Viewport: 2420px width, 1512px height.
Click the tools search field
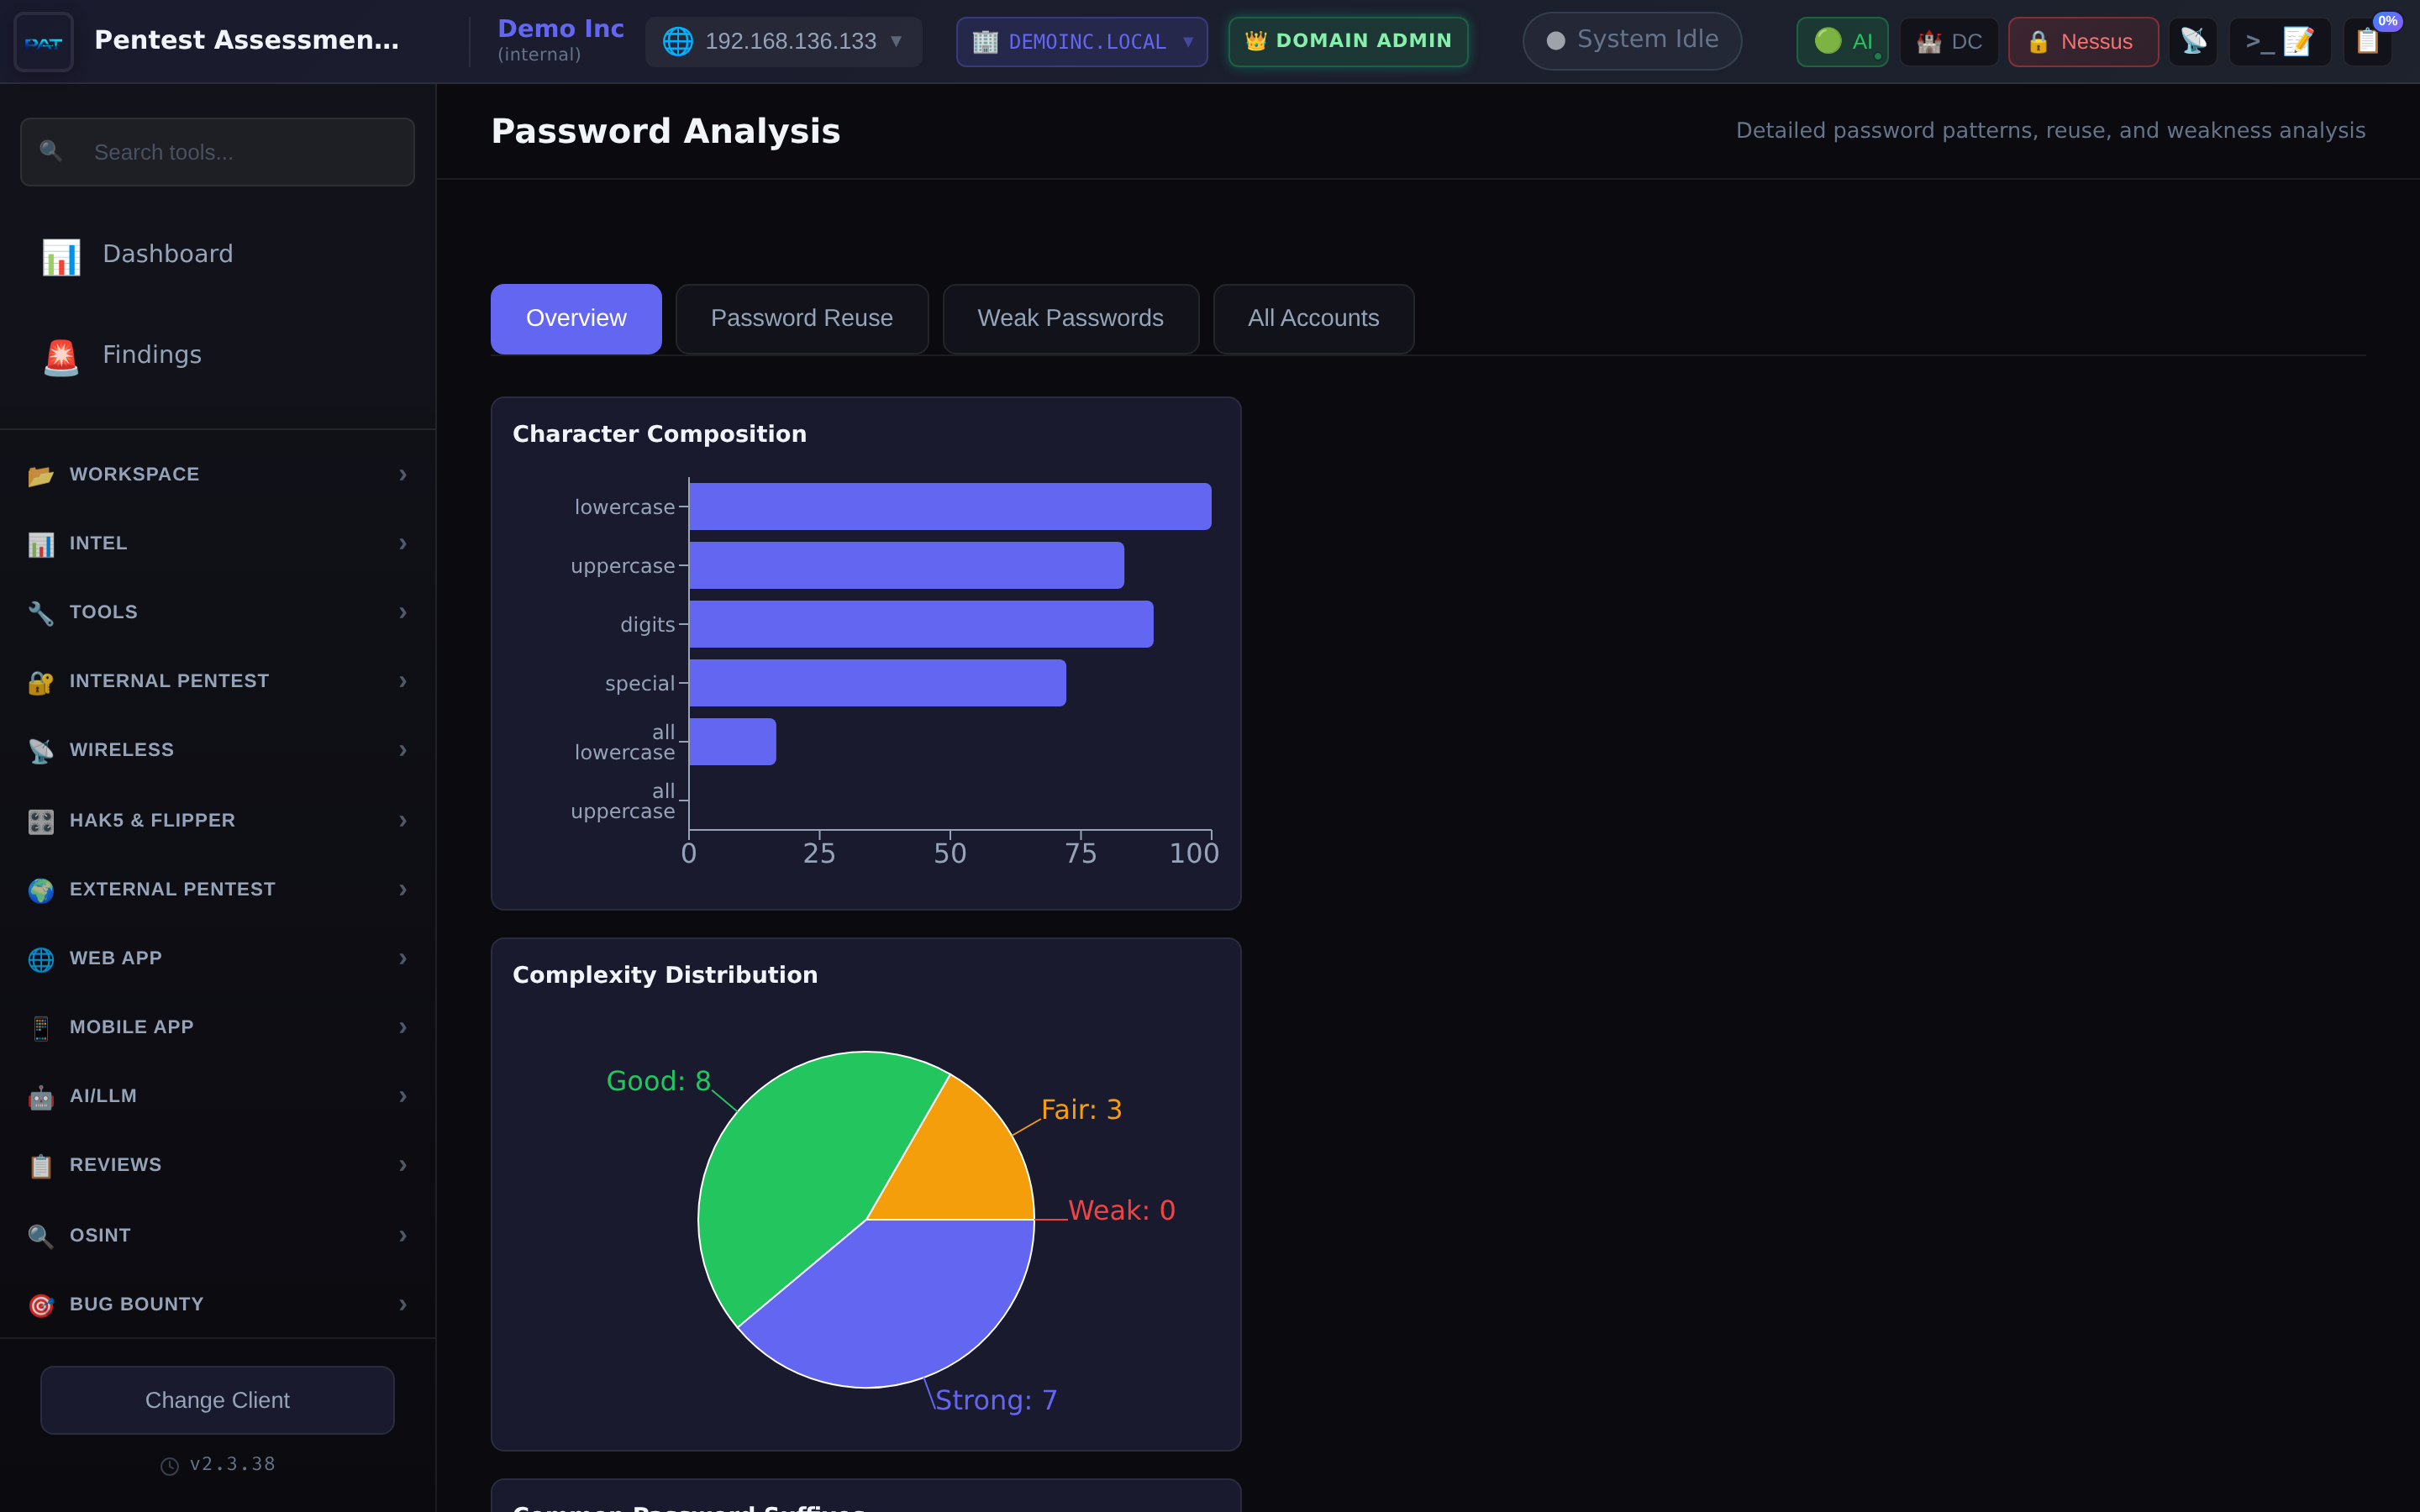(x=217, y=152)
